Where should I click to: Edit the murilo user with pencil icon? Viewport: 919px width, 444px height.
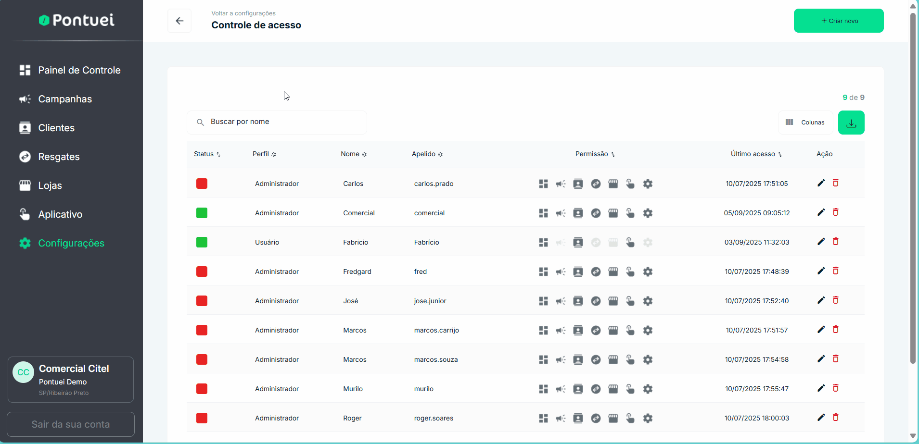(x=821, y=388)
